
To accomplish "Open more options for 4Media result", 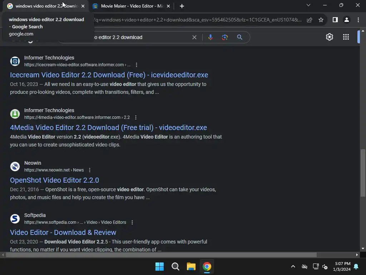I will click(x=136, y=117).
